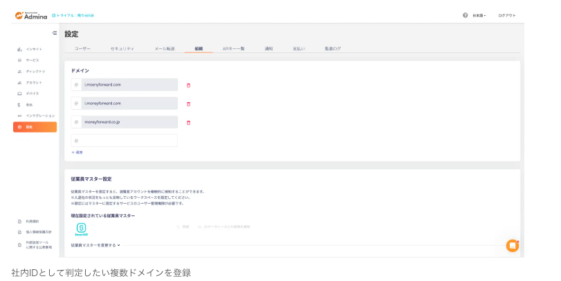Switch to the メール転送 tab
The image size is (561, 281).
(165, 48)
